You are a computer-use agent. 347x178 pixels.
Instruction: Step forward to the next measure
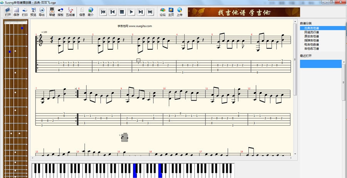(x=141, y=12)
